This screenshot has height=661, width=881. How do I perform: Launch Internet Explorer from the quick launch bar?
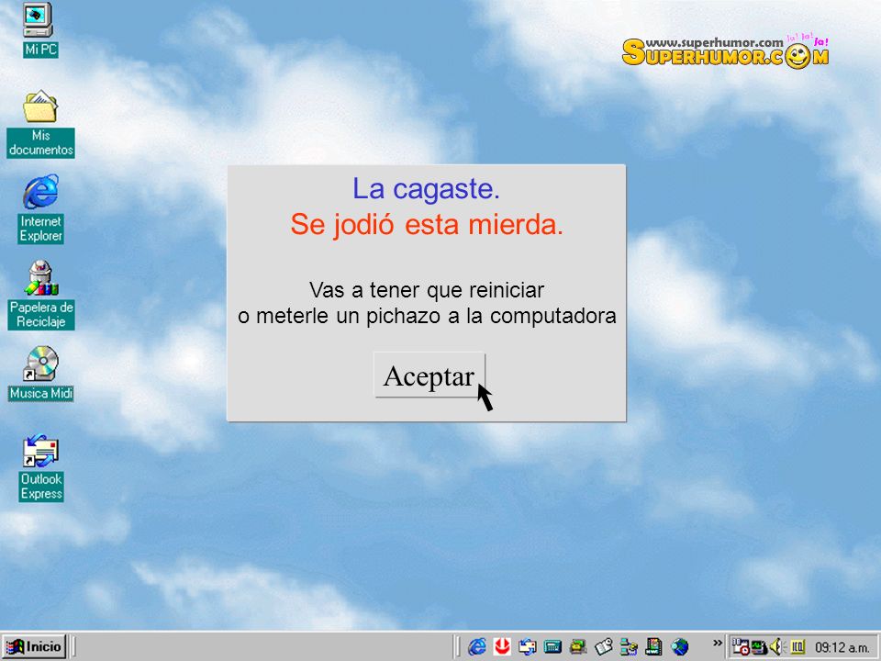click(477, 647)
